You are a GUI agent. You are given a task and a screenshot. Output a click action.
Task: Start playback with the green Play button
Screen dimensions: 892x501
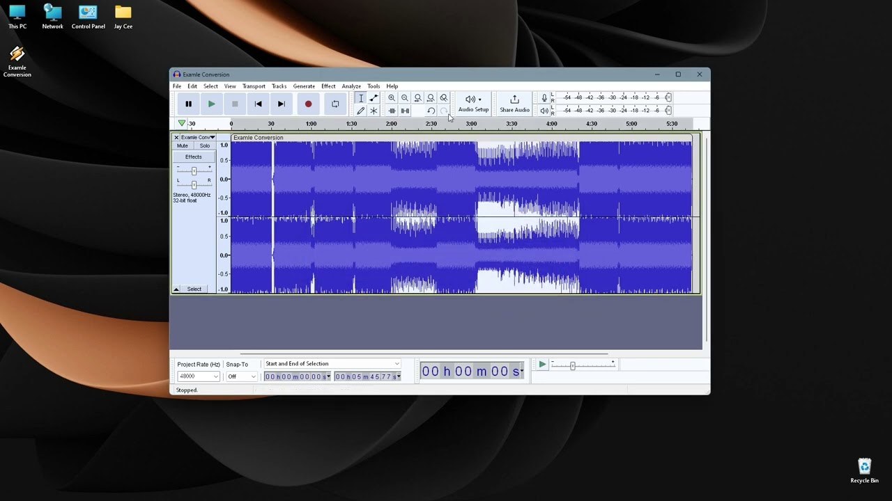tap(211, 104)
